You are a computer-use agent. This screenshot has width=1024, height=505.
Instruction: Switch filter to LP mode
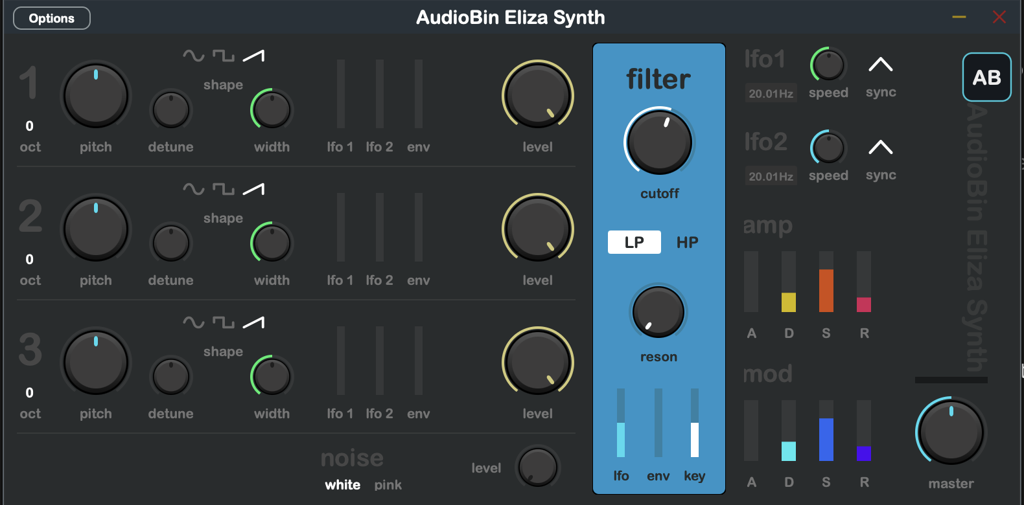coord(634,242)
